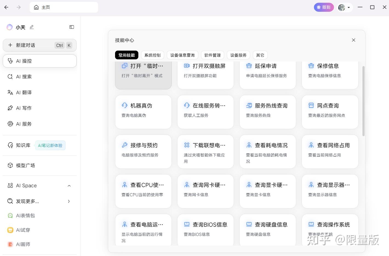Screen dimensions: 389x256
Task: Click the 查询服务热线 description text
Action: pos(258,115)
